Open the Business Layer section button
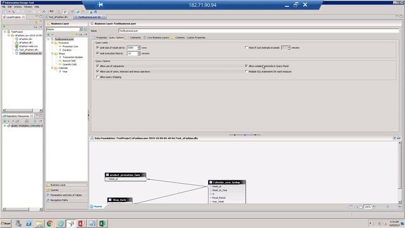The image size is (405, 228). click(66, 185)
